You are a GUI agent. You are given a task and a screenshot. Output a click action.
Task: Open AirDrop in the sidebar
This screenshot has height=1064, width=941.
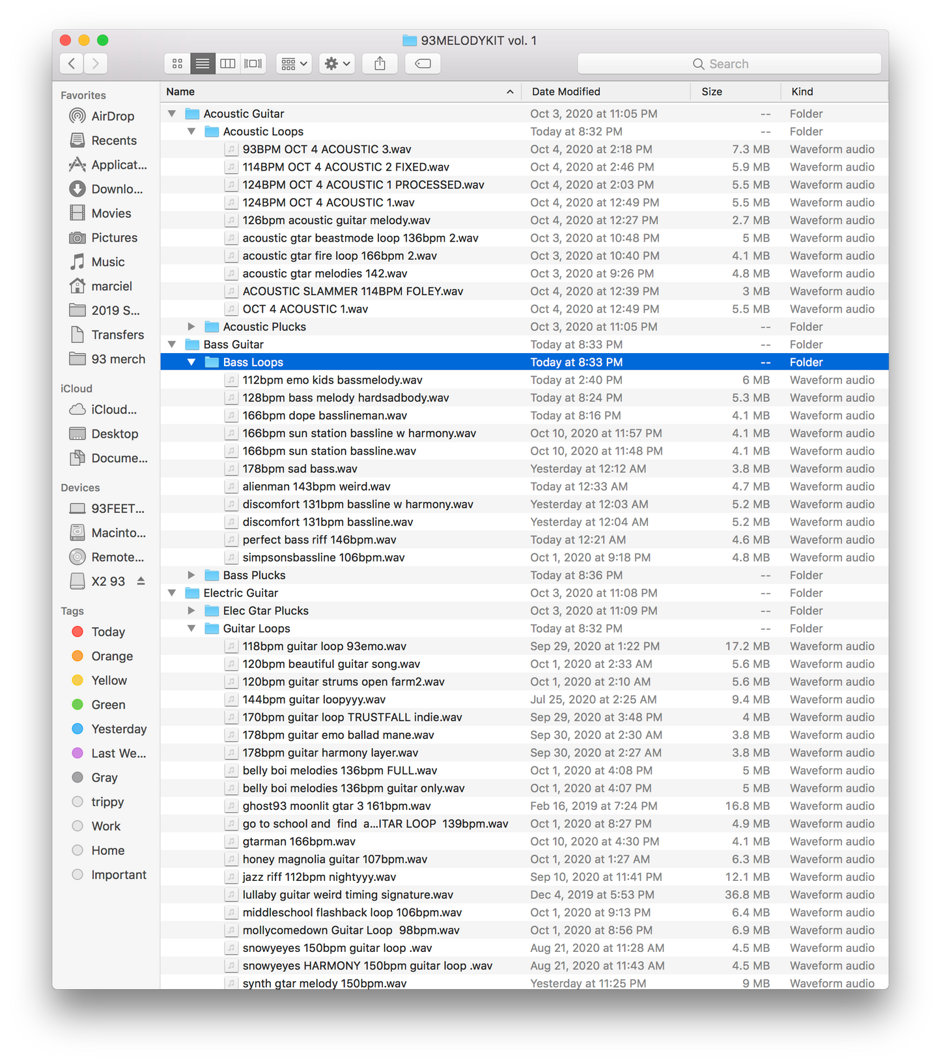pos(112,117)
